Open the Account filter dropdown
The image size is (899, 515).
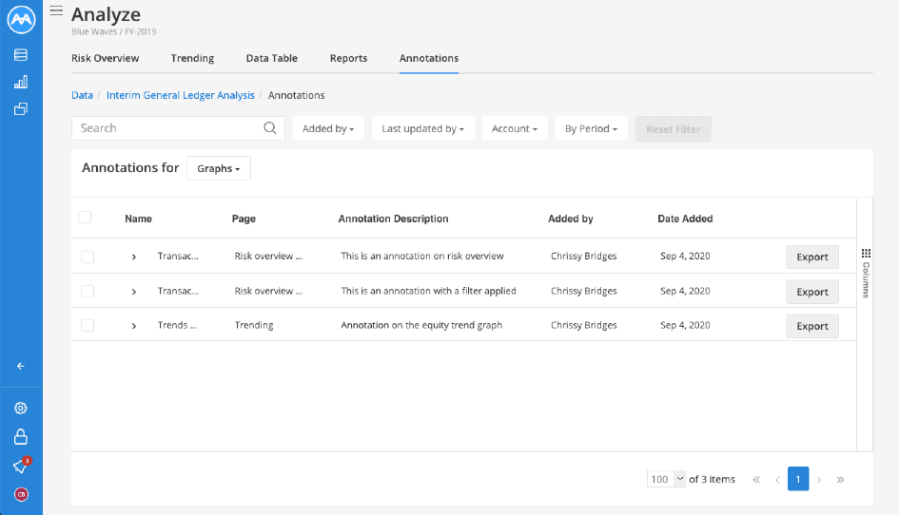[515, 129]
